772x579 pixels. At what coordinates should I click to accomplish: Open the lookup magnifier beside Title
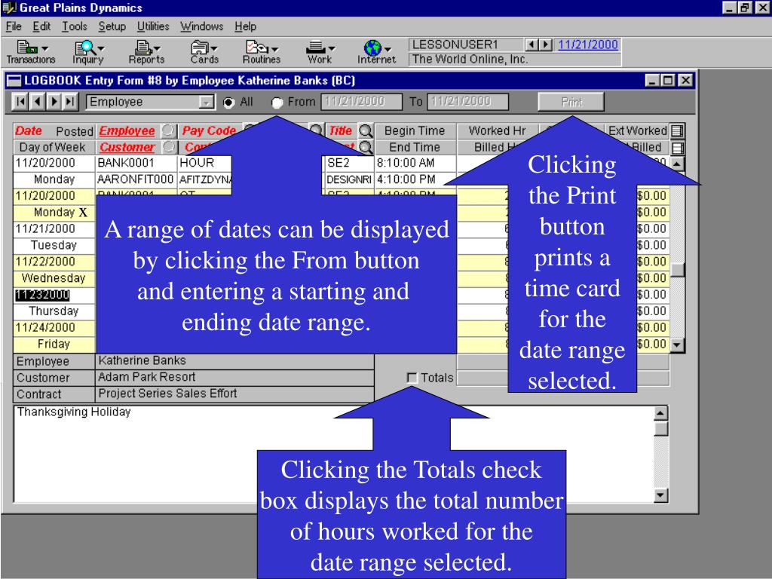366,130
